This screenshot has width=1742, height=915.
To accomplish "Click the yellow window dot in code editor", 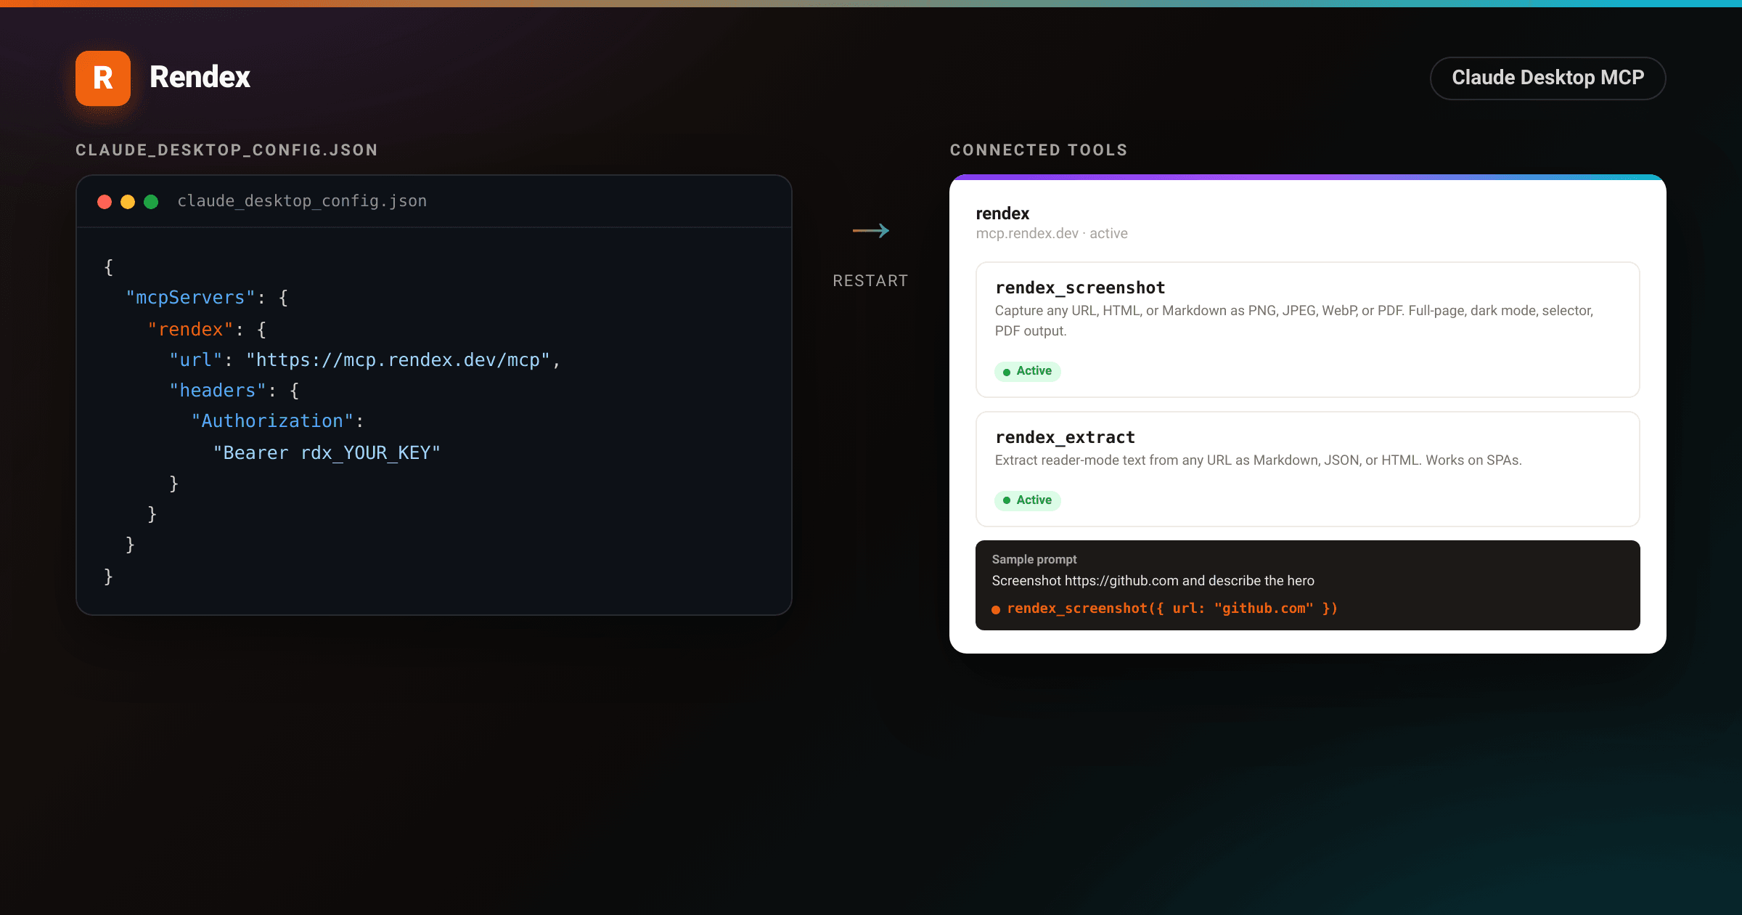I will pos(128,202).
